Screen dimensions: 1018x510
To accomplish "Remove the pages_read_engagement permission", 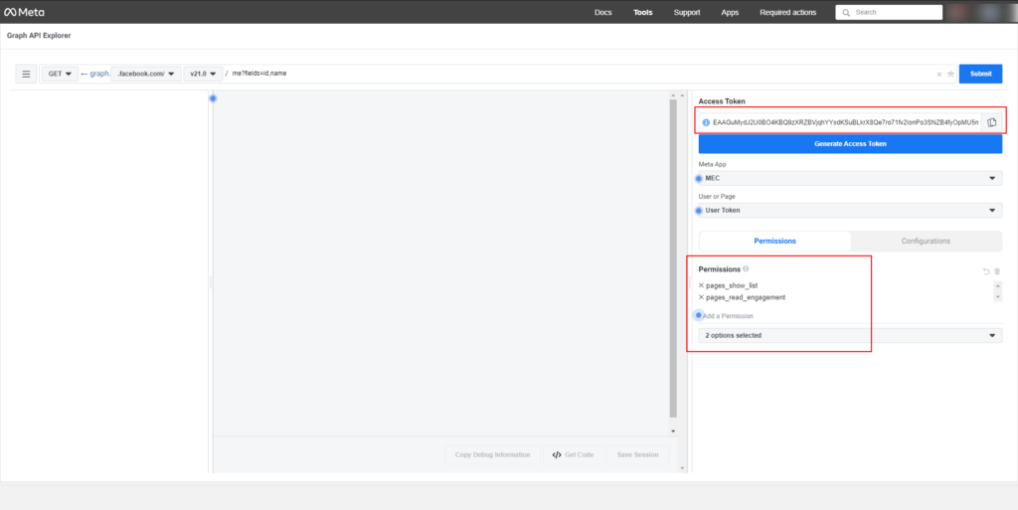I will coord(701,297).
